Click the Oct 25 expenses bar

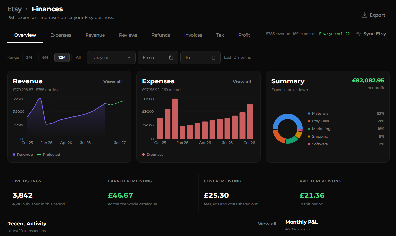click(x=160, y=128)
